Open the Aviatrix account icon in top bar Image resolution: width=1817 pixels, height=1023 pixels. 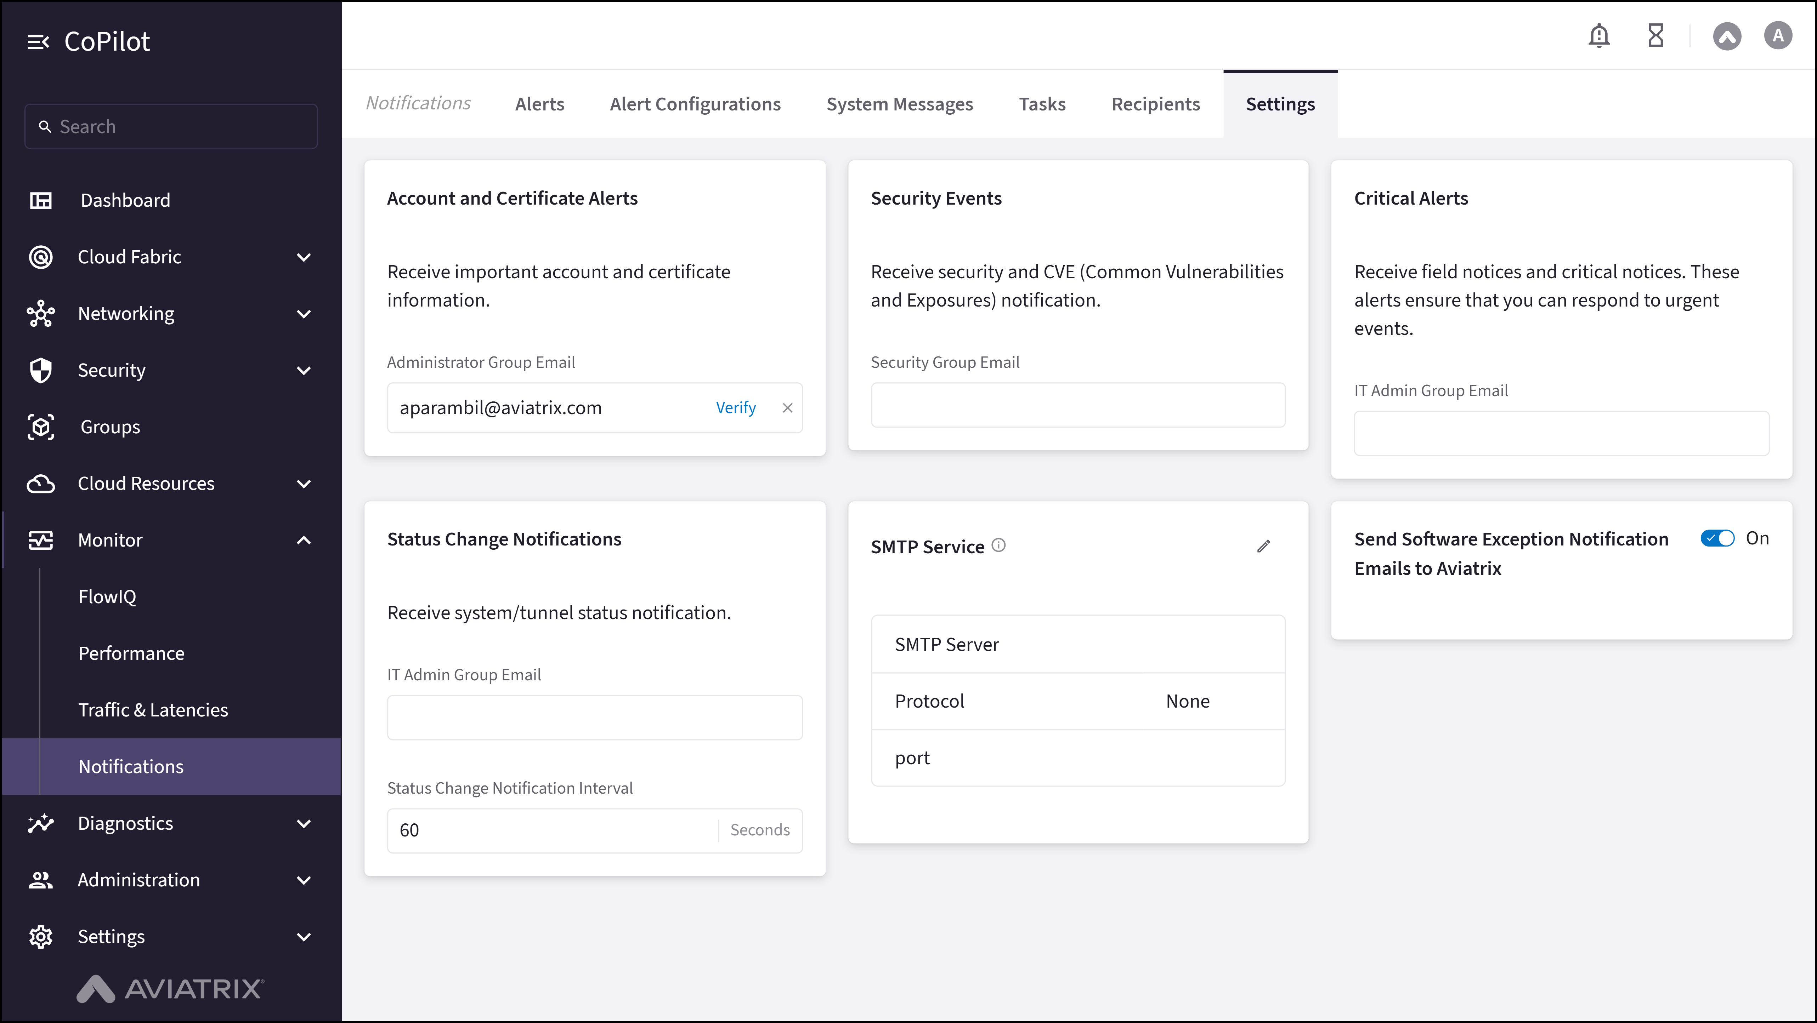(1727, 36)
